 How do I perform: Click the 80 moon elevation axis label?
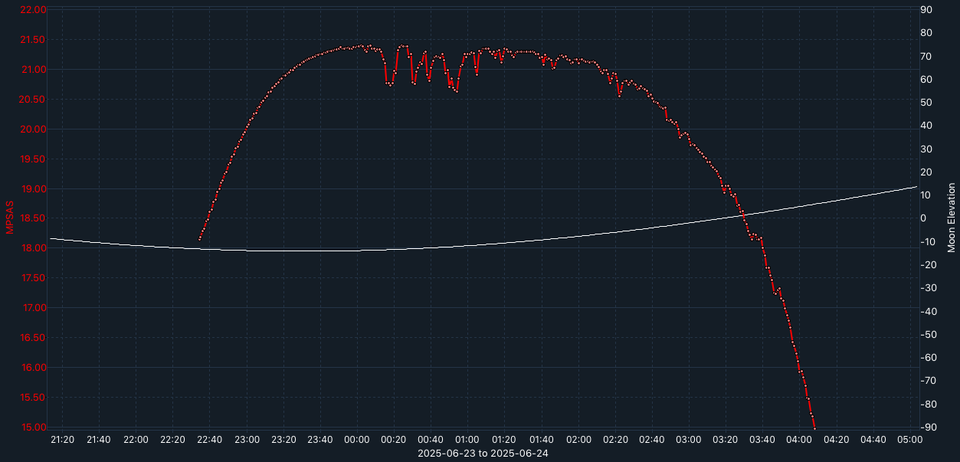click(x=926, y=33)
